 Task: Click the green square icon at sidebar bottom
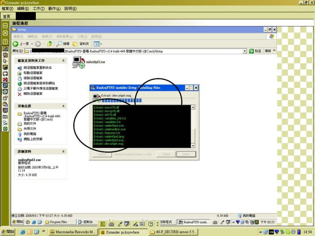pyautogui.click(x=5, y=129)
